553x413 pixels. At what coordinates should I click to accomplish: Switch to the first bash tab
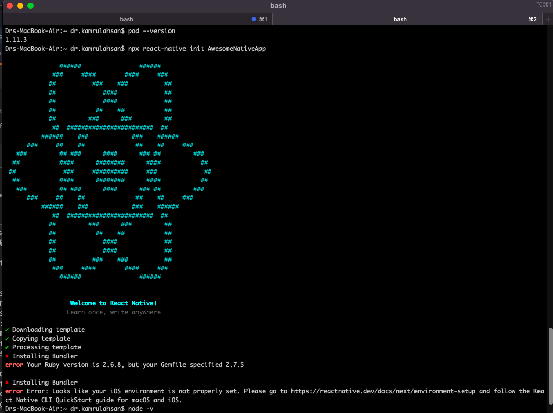[137, 19]
